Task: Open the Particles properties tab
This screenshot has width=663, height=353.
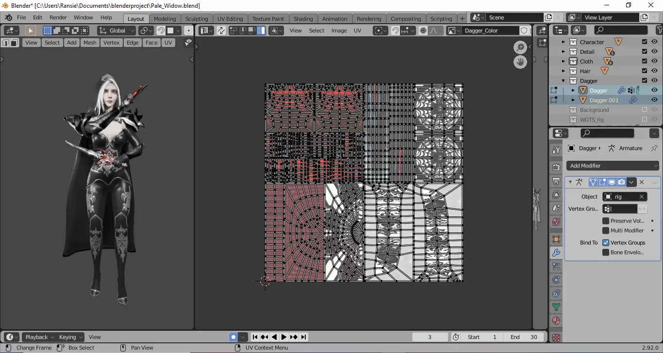Action: 556,266
